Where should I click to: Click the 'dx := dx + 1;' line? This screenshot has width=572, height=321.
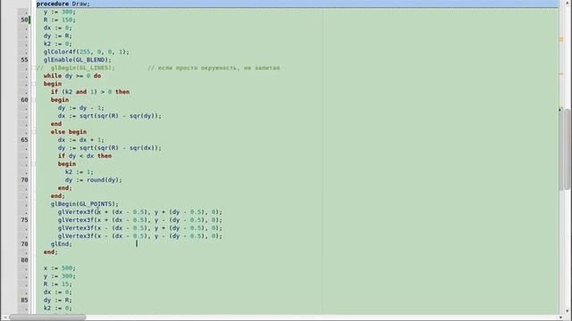tap(81, 140)
